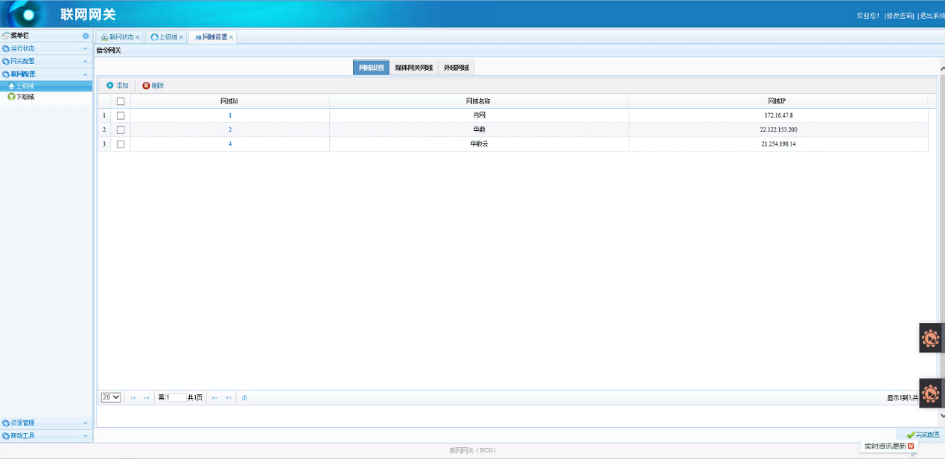This screenshot has height=459, width=945.
Task: Open the 外域网域 sub-tab
Action: 456,68
